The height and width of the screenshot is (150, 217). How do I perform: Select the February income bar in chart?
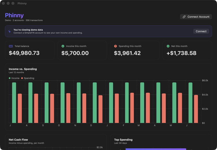pos(127,103)
